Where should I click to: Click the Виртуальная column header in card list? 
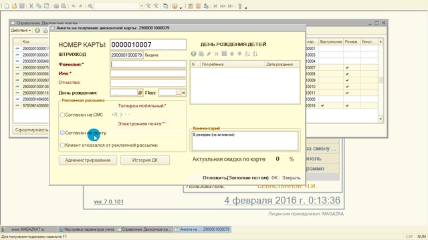click(x=331, y=41)
